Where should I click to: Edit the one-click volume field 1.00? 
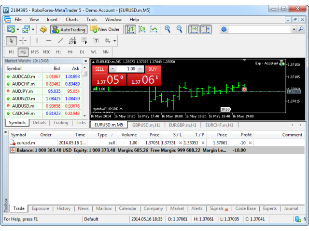pyautogui.click(x=126, y=69)
